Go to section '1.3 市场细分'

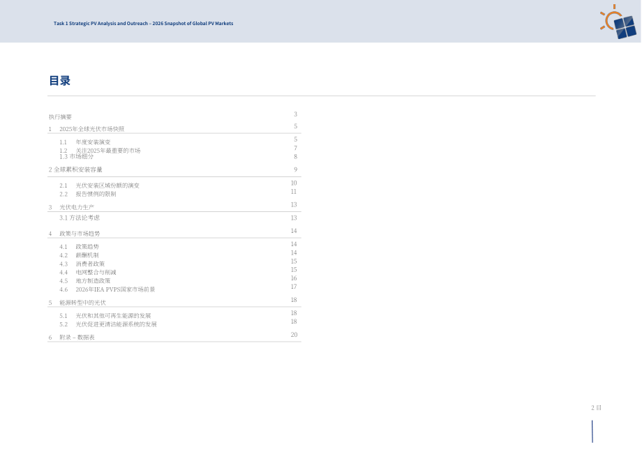77,157
